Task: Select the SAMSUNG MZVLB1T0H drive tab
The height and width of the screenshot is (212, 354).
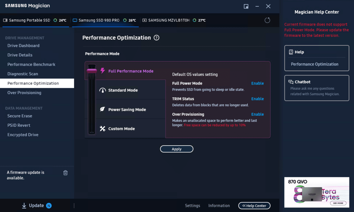Action: point(174,20)
